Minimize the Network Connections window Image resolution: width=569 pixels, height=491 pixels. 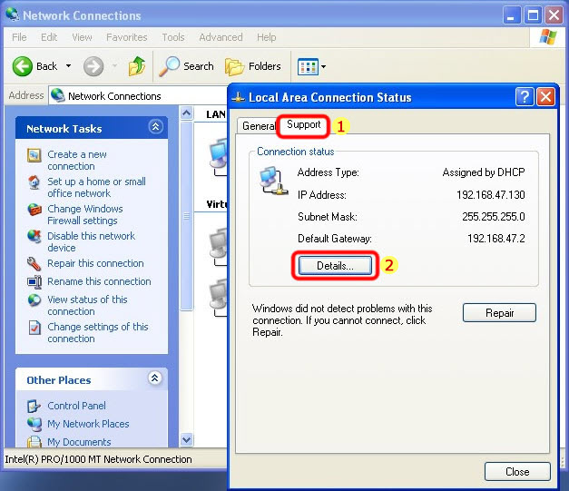pos(511,15)
